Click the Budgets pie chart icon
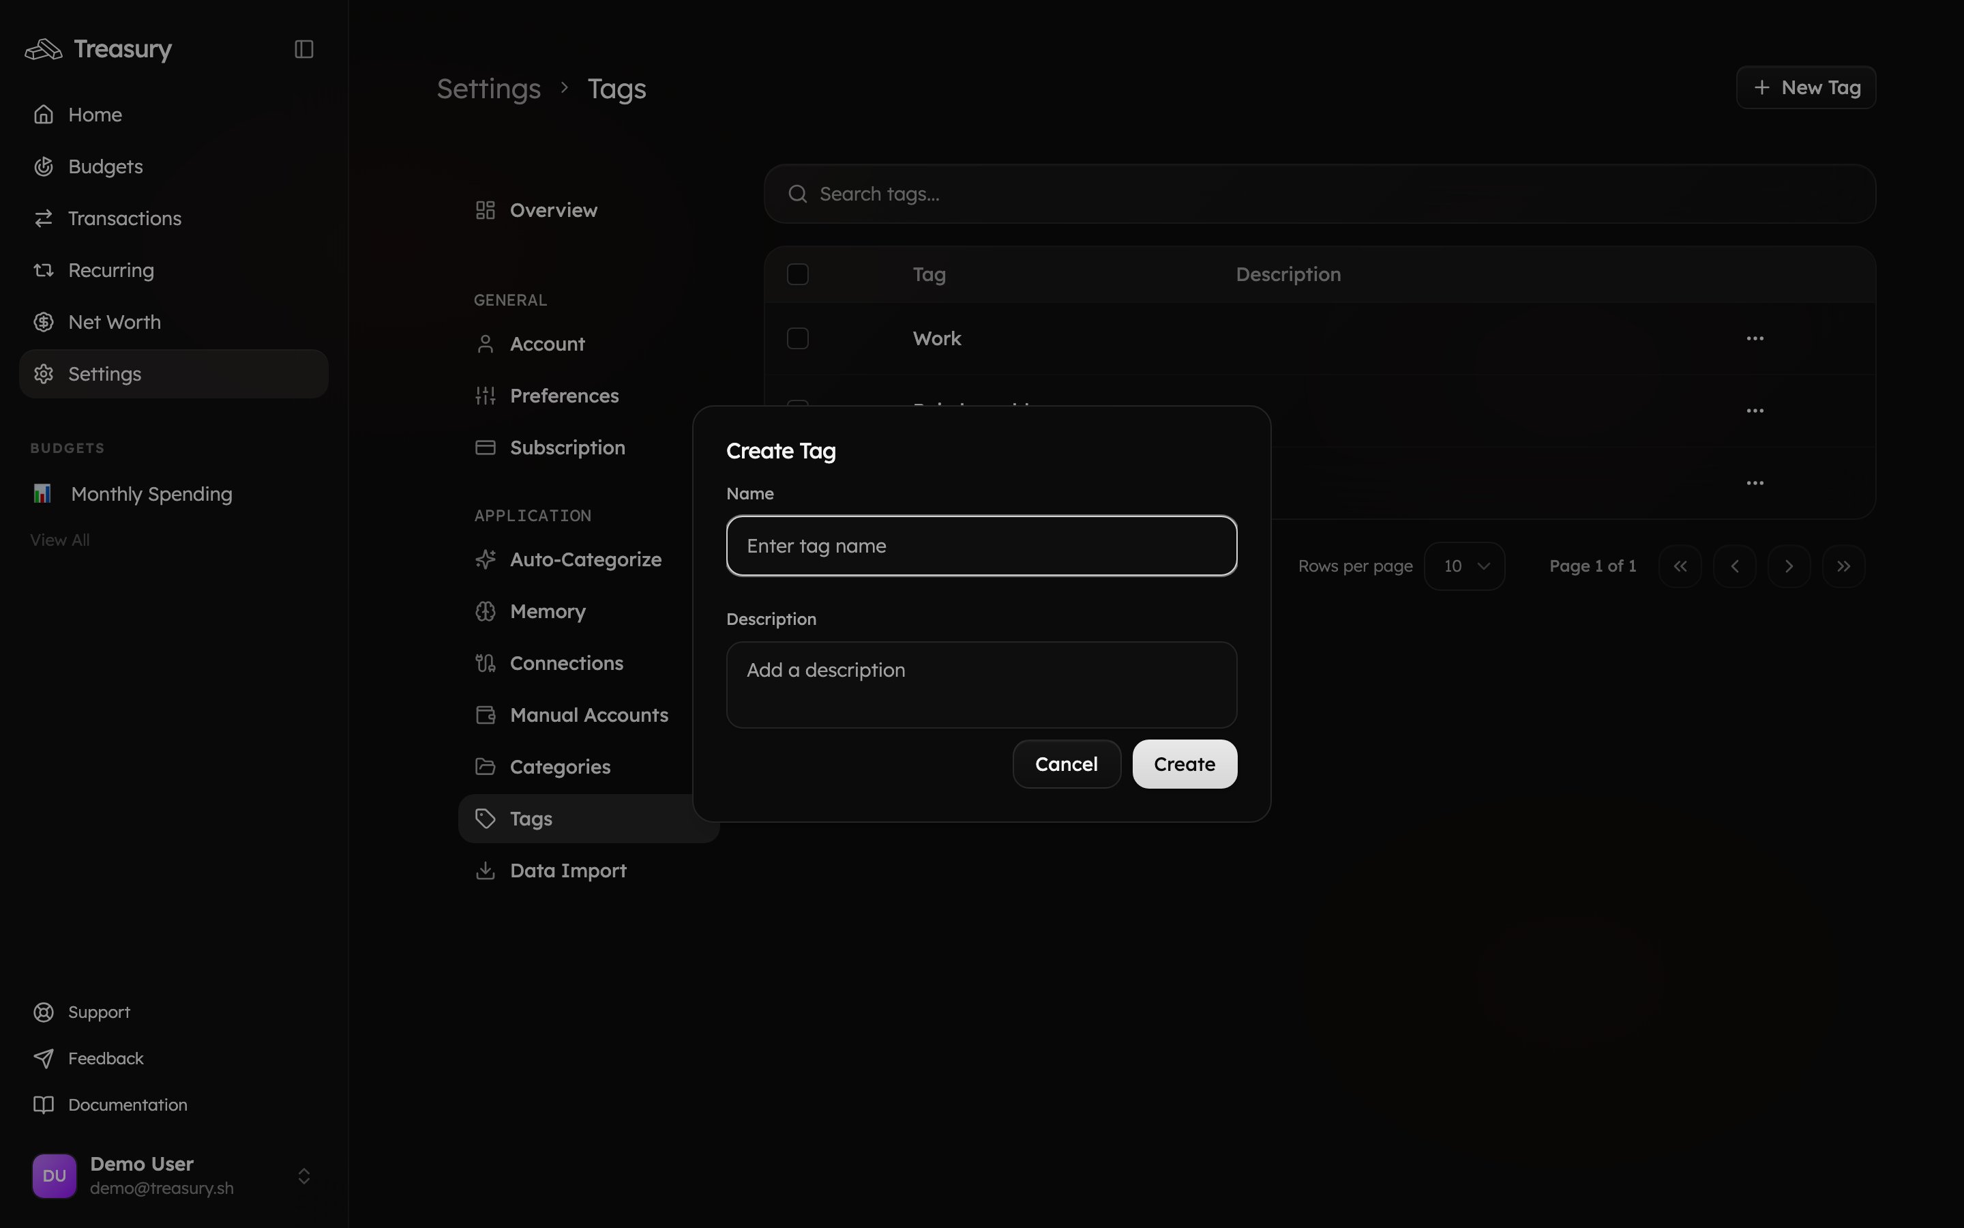Screen dimensions: 1964x1228 point(44,166)
